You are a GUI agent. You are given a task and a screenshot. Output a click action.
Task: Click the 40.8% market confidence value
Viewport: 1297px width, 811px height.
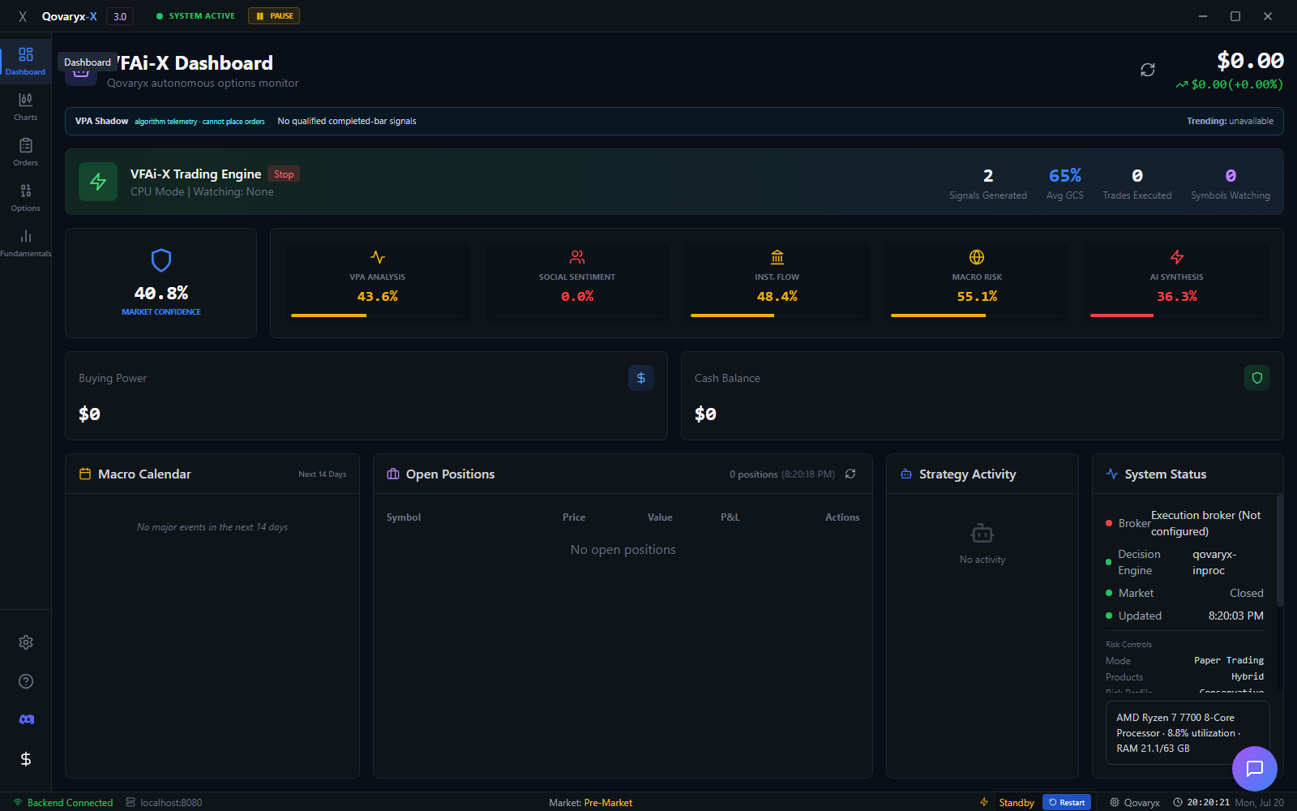(161, 293)
